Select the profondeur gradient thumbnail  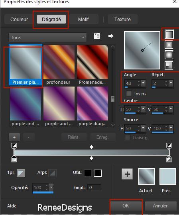(59, 65)
